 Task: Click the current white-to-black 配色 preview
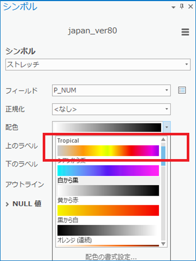(x=108, y=127)
